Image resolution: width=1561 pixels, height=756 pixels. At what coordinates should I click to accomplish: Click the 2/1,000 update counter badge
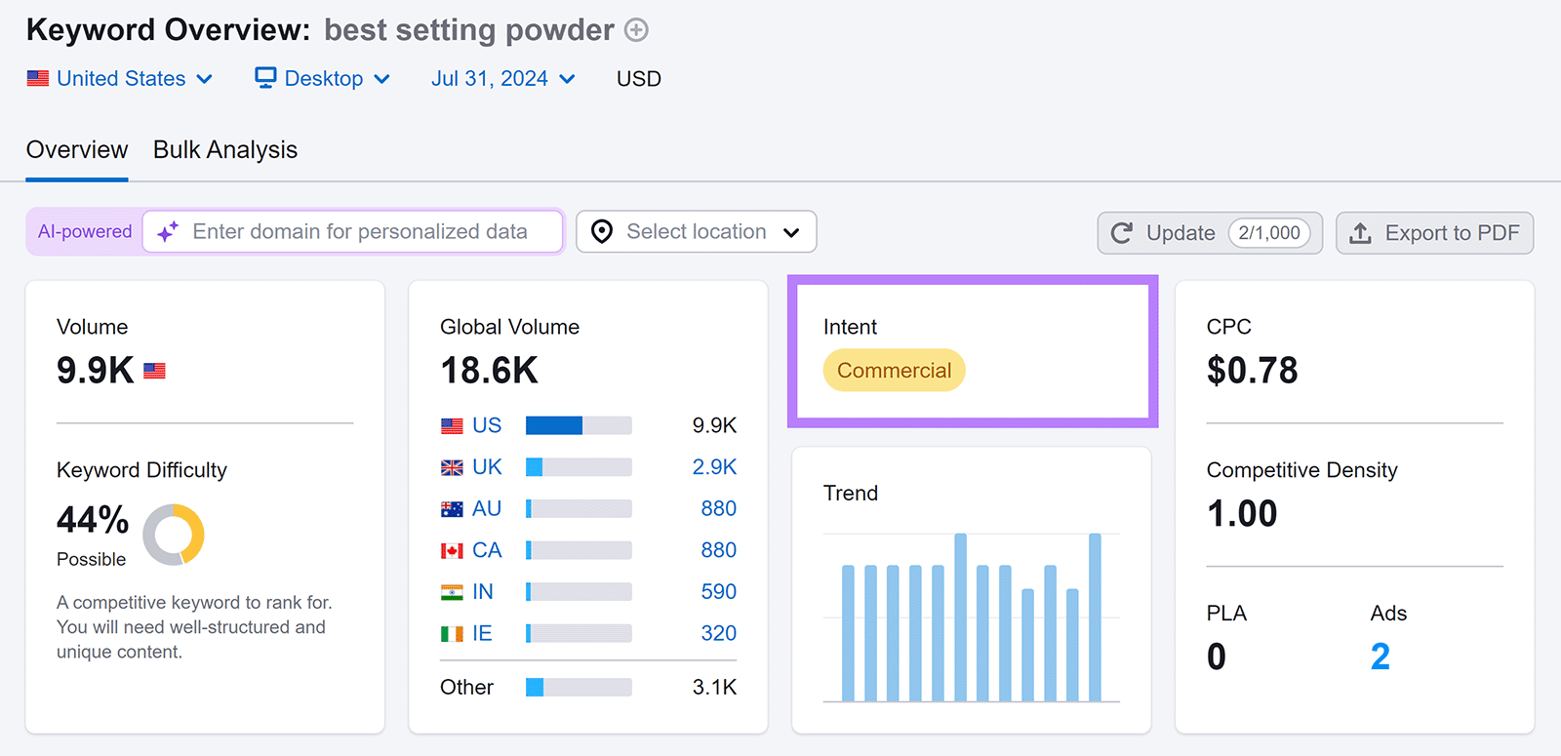(x=1269, y=233)
